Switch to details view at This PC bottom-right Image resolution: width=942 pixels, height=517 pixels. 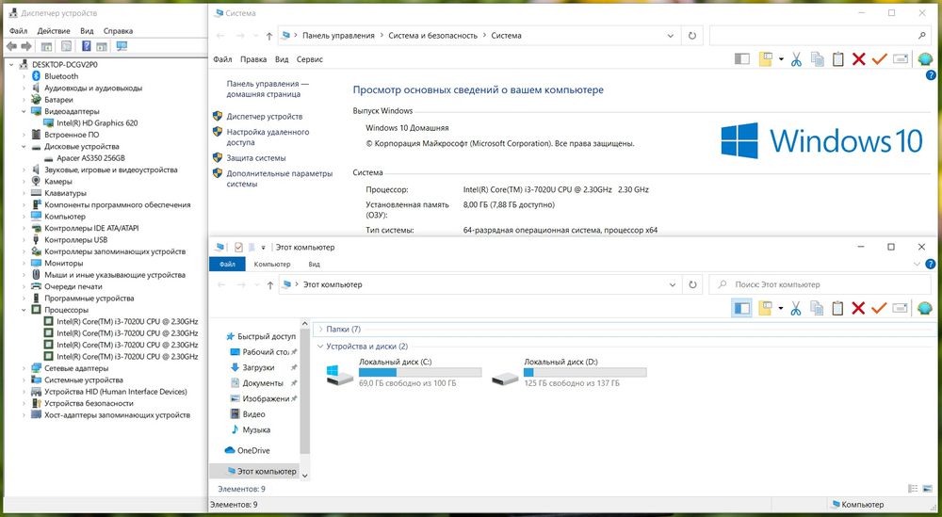(x=913, y=489)
